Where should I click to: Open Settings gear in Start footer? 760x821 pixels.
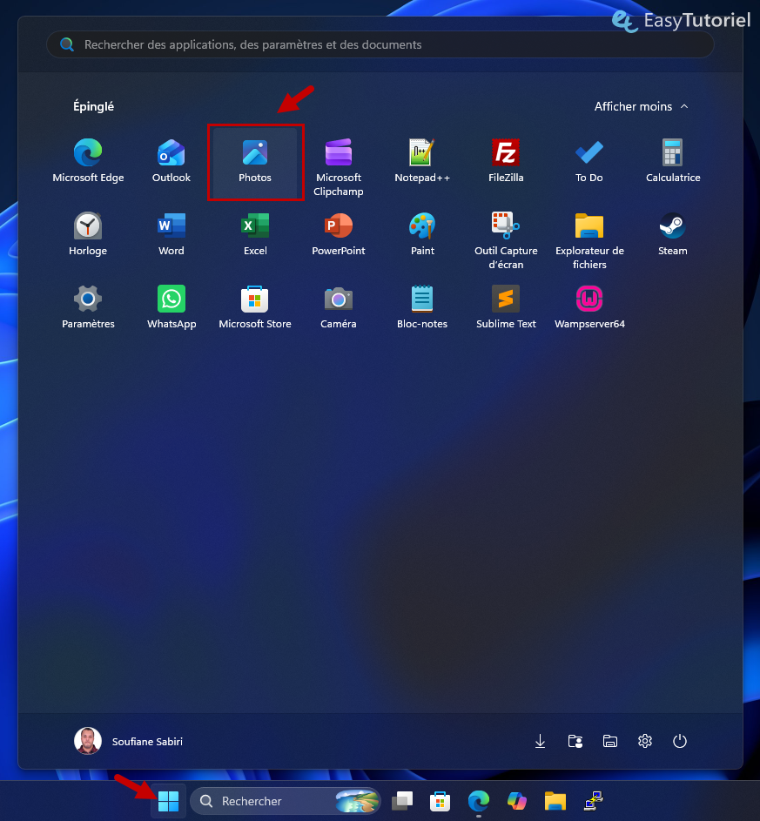(x=645, y=742)
